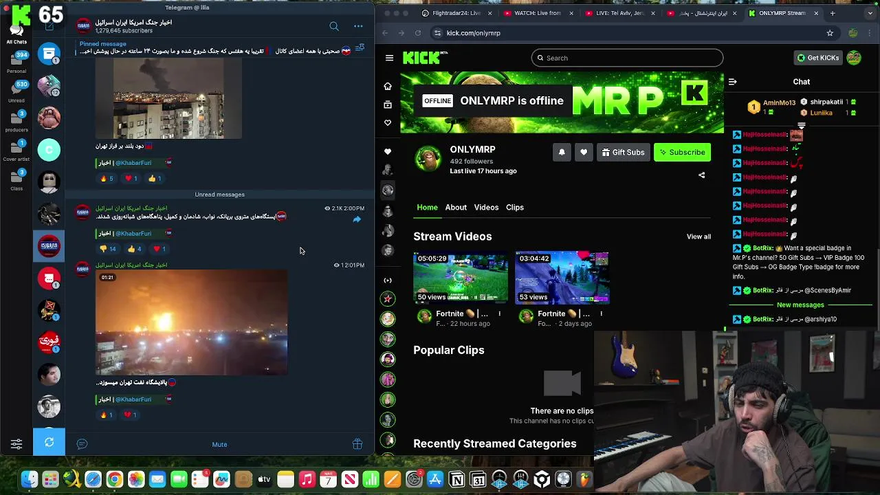Open Kick browse icon in sidebar
880x495 pixels.
(x=388, y=104)
